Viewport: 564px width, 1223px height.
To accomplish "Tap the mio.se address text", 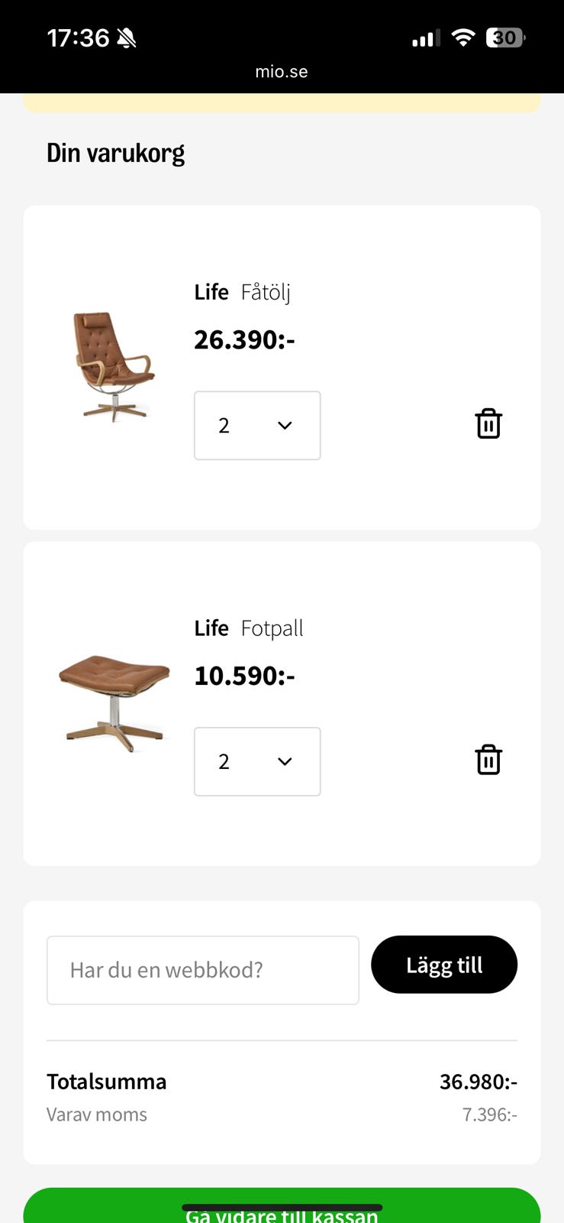I will pos(282,72).
